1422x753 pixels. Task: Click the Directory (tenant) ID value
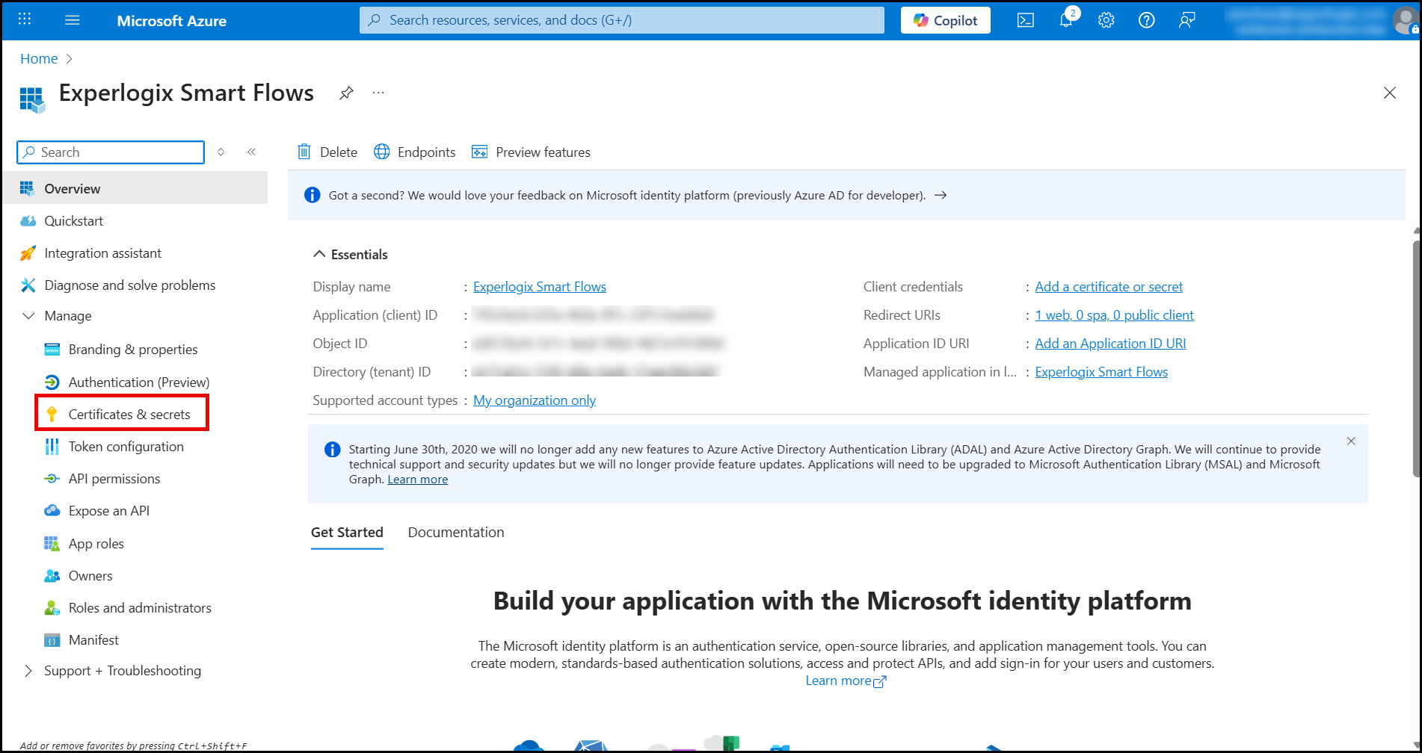[x=595, y=372]
